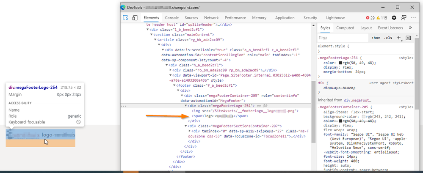Viewport: 423px width, 173px height.
Task: Open DevTools settings gear
Action: 394,18
